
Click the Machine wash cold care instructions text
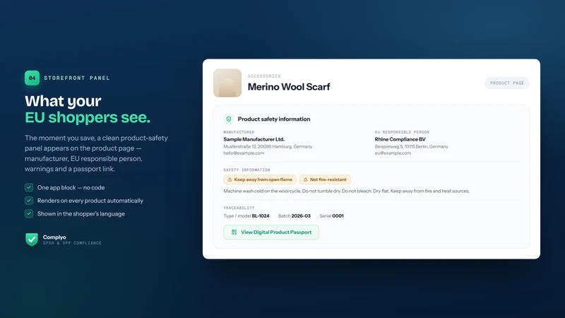click(346, 191)
